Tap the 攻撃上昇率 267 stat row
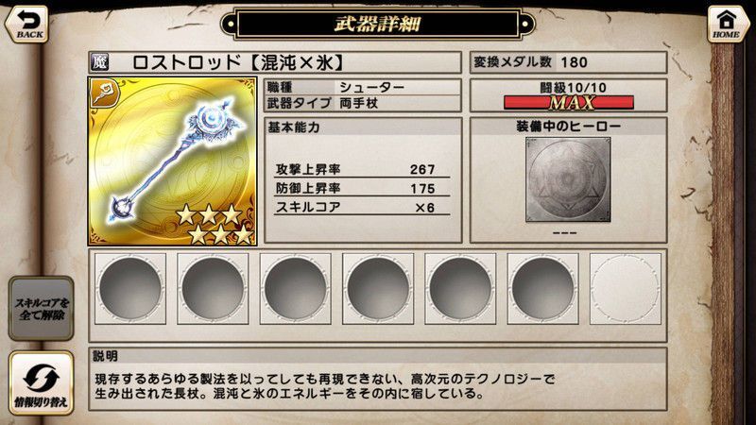The width and height of the screenshot is (756, 425). (x=362, y=170)
